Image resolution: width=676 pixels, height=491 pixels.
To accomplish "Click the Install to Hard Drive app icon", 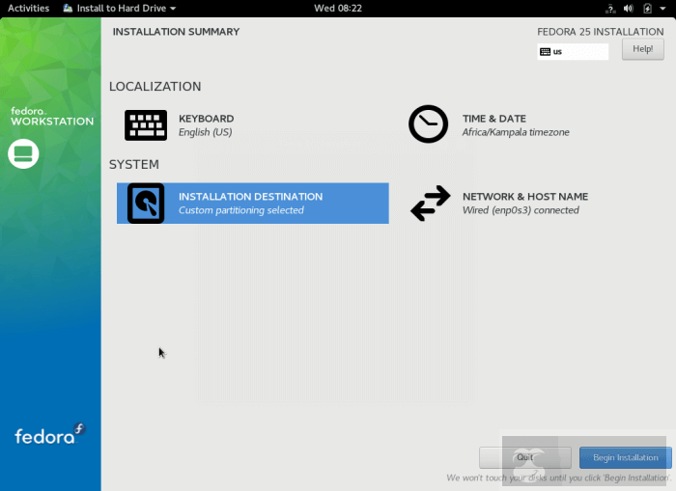I will (x=68, y=8).
